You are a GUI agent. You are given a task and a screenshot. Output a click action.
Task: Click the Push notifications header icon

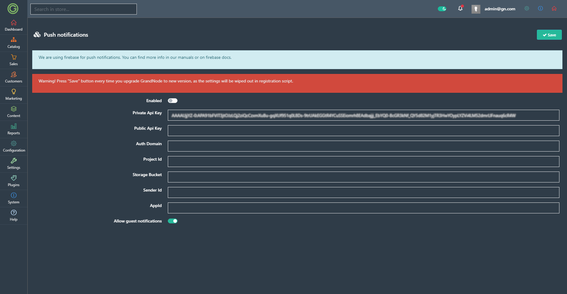[x=37, y=35]
